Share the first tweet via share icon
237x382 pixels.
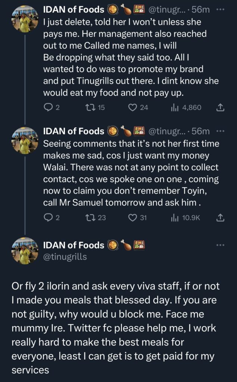tap(220, 107)
